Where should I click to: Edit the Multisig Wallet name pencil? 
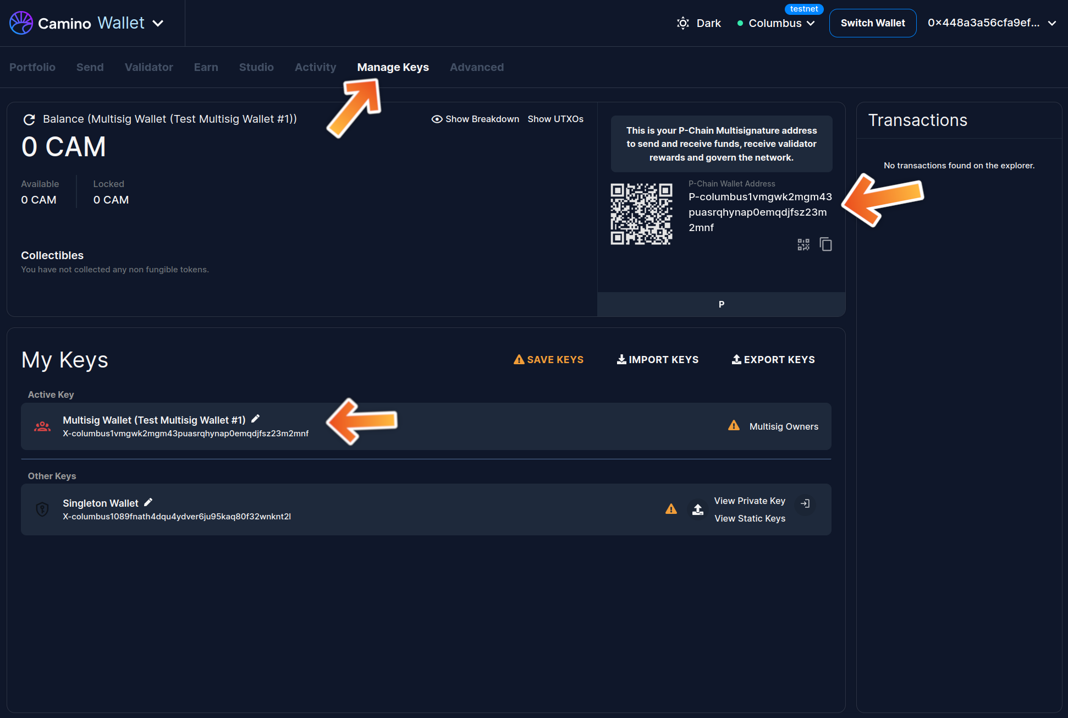click(x=255, y=419)
